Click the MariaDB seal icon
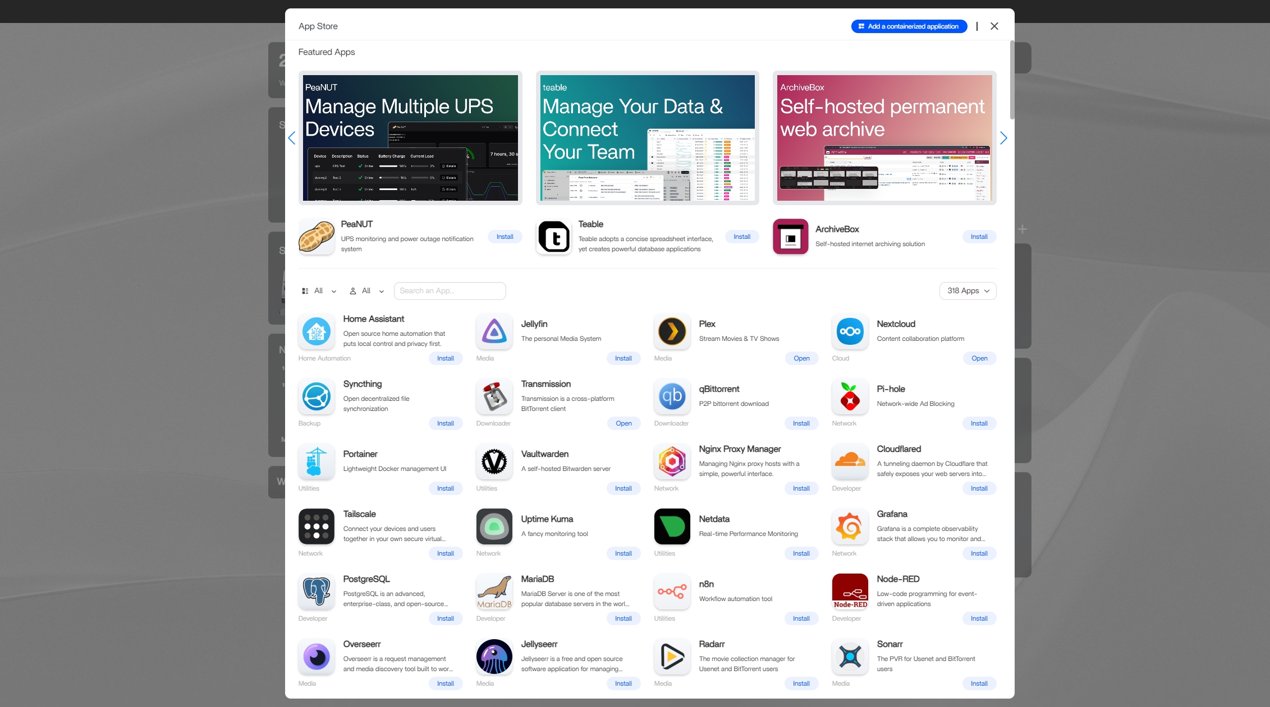The height and width of the screenshot is (707, 1270). pyautogui.click(x=494, y=592)
